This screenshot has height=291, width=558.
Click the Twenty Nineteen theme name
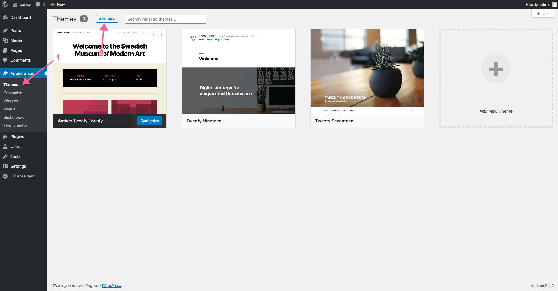pos(204,121)
